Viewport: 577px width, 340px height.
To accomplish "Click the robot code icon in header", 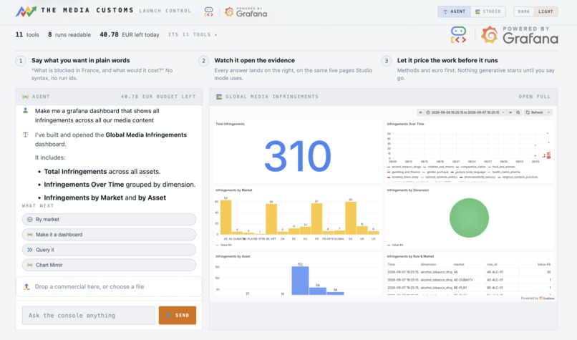I will (x=208, y=11).
